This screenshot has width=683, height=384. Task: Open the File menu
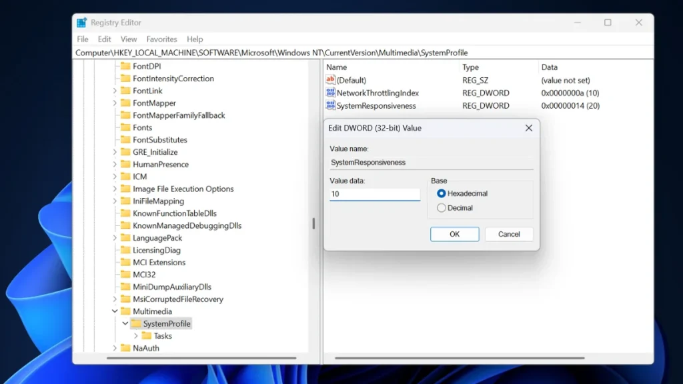tap(82, 39)
